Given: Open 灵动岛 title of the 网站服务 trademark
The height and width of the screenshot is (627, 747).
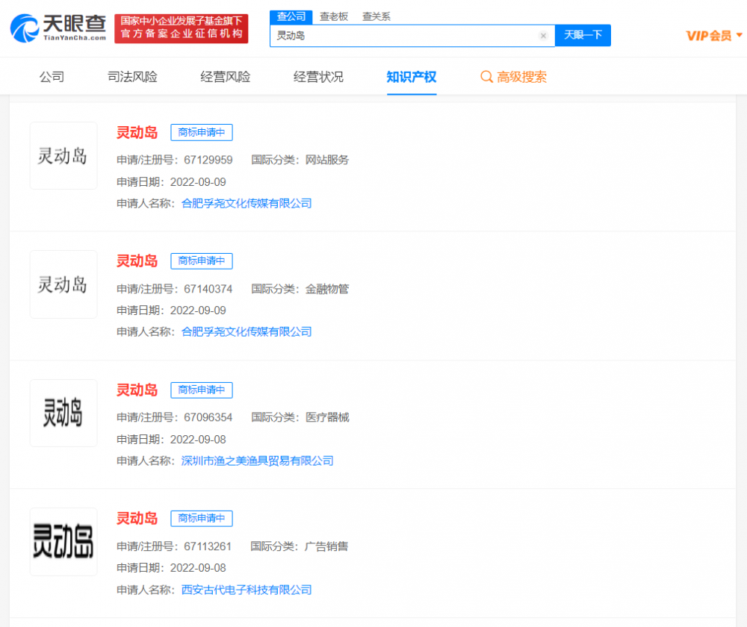Looking at the screenshot, I should coord(137,132).
